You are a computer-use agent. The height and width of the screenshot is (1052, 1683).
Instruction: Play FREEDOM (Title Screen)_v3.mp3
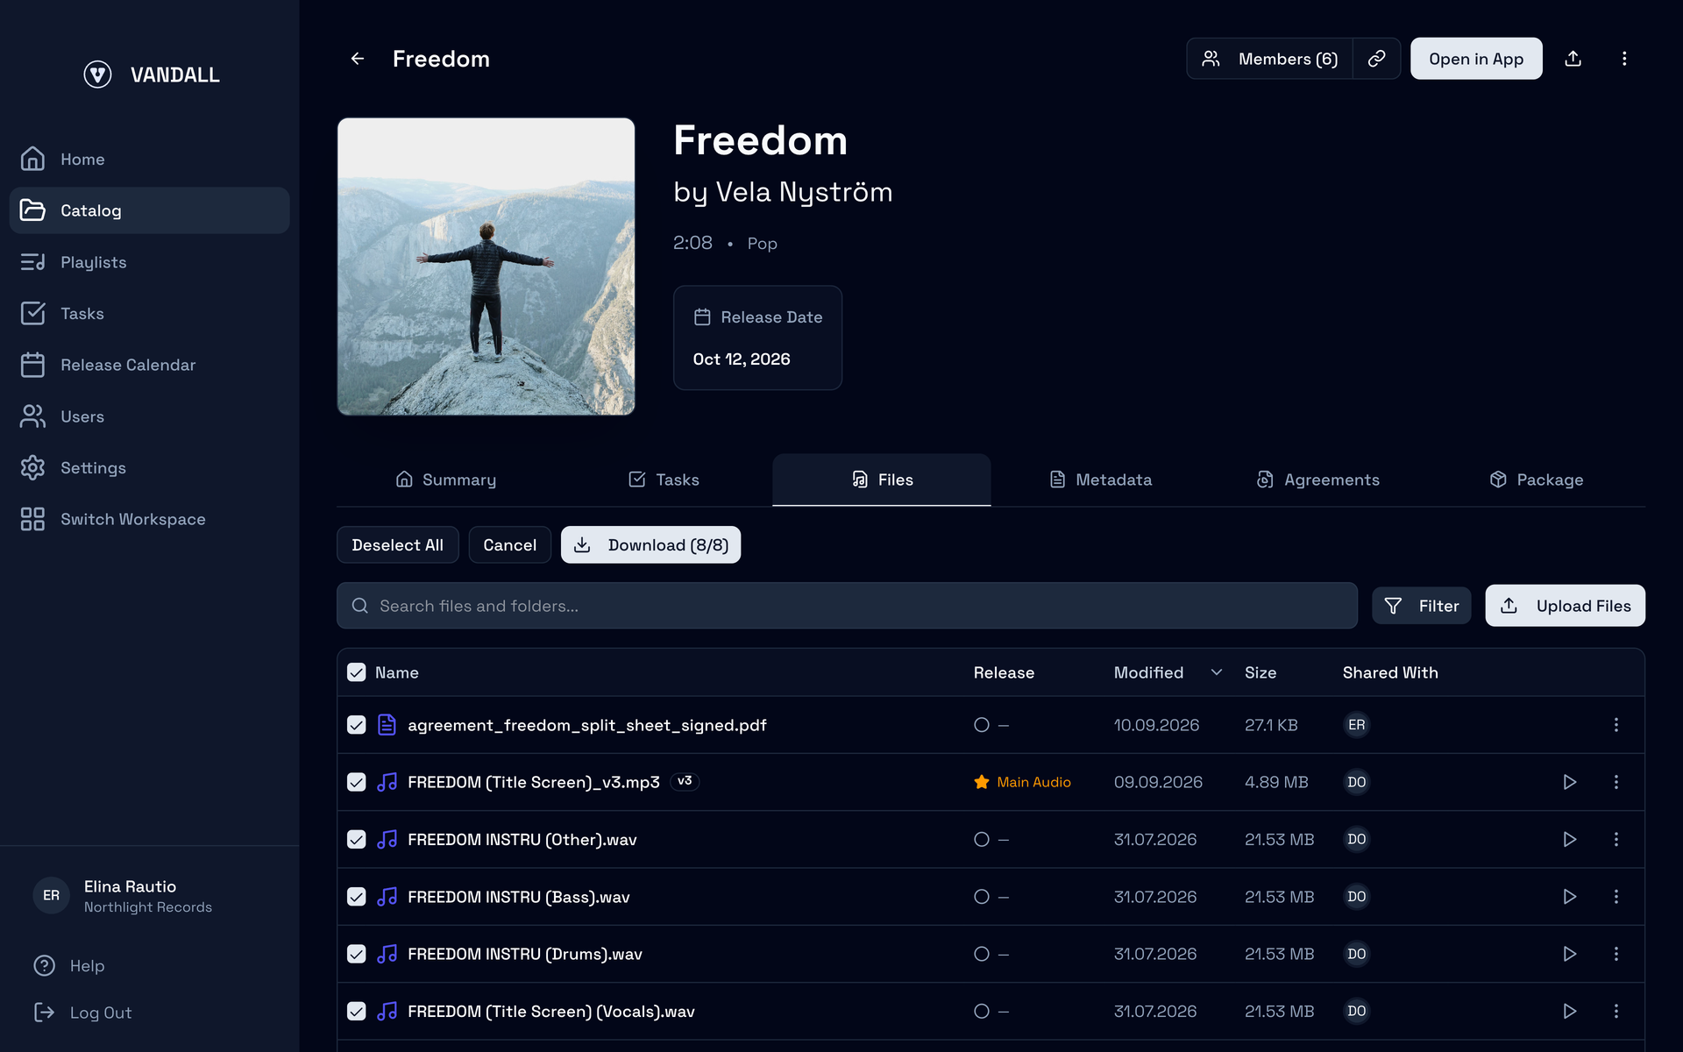(1569, 782)
